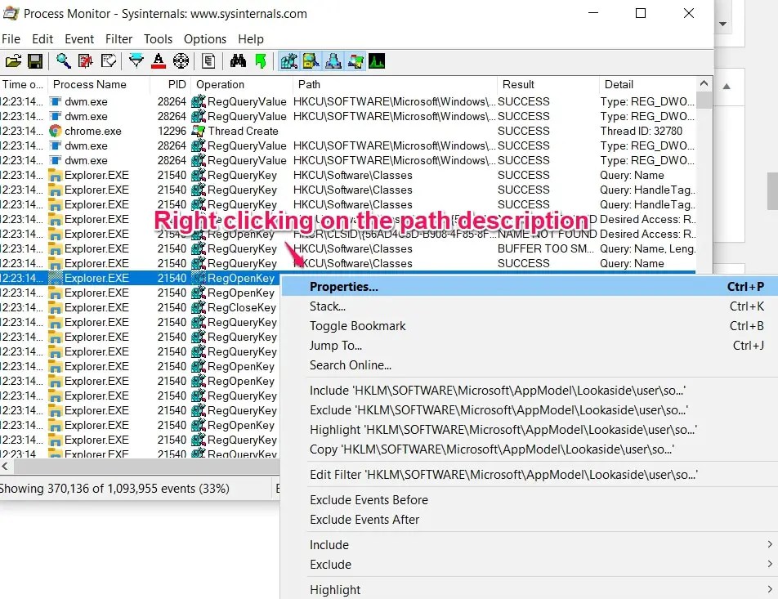778x599 pixels.
Task: Click the horizontal scrollbar left arrow
Action: (x=6, y=466)
